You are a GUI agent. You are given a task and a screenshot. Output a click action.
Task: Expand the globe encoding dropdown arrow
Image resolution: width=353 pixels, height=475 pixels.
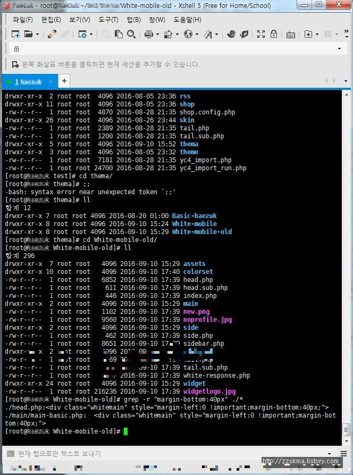coord(197,34)
